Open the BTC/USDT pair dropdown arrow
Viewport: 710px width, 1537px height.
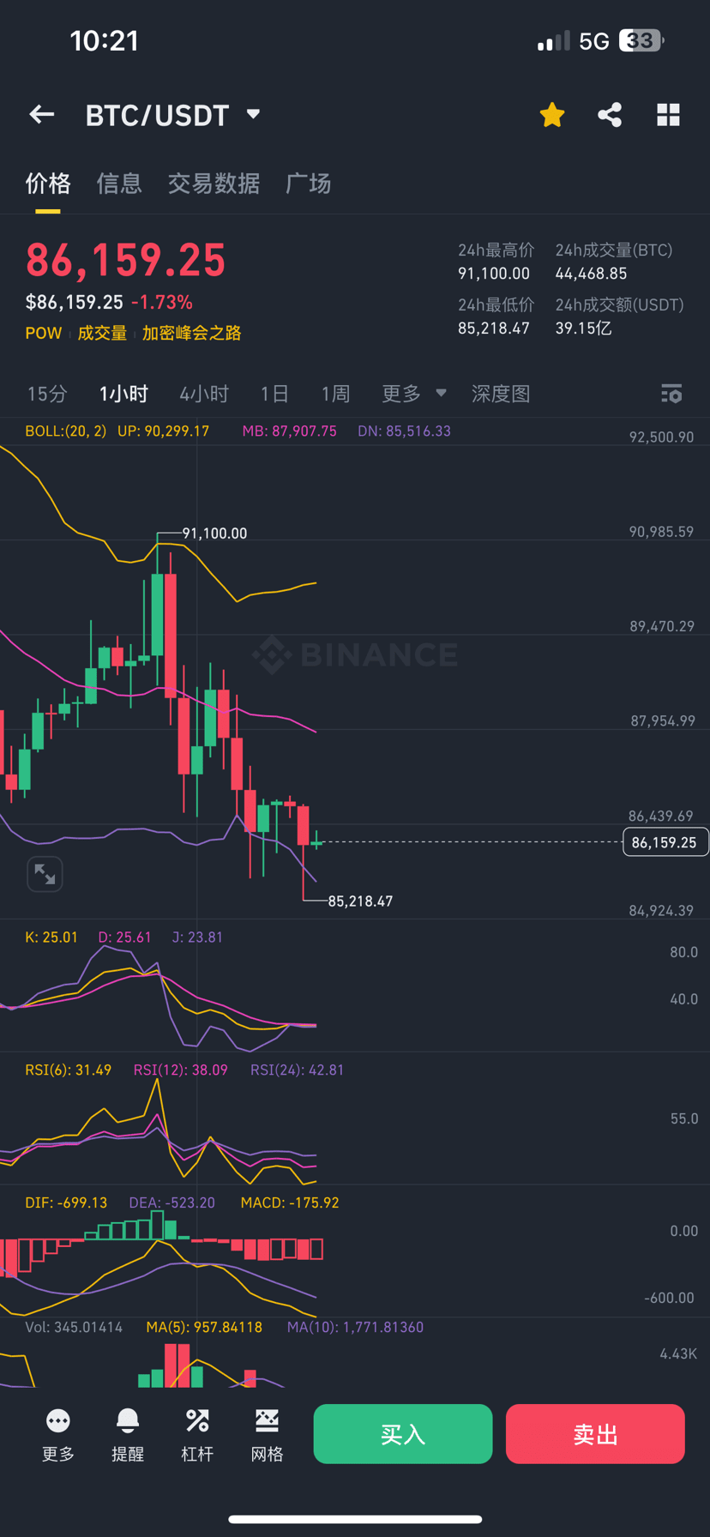click(253, 114)
